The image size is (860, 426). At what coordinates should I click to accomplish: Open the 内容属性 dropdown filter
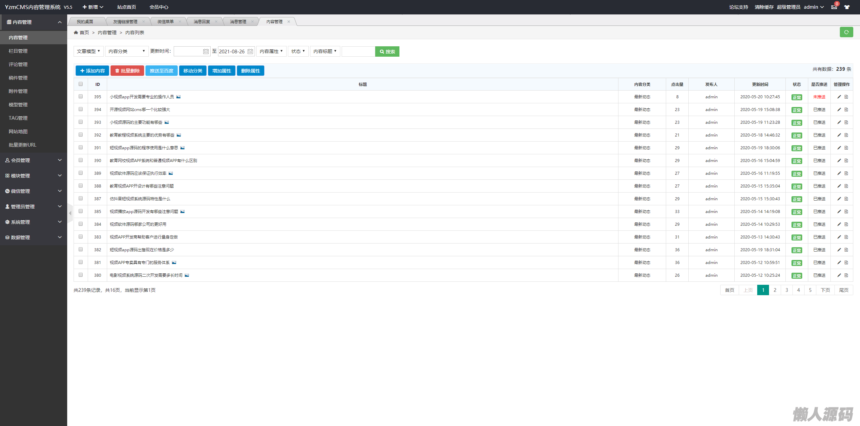coord(271,51)
